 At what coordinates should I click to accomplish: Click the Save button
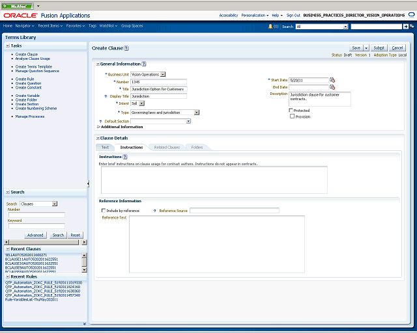click(356, 48)
